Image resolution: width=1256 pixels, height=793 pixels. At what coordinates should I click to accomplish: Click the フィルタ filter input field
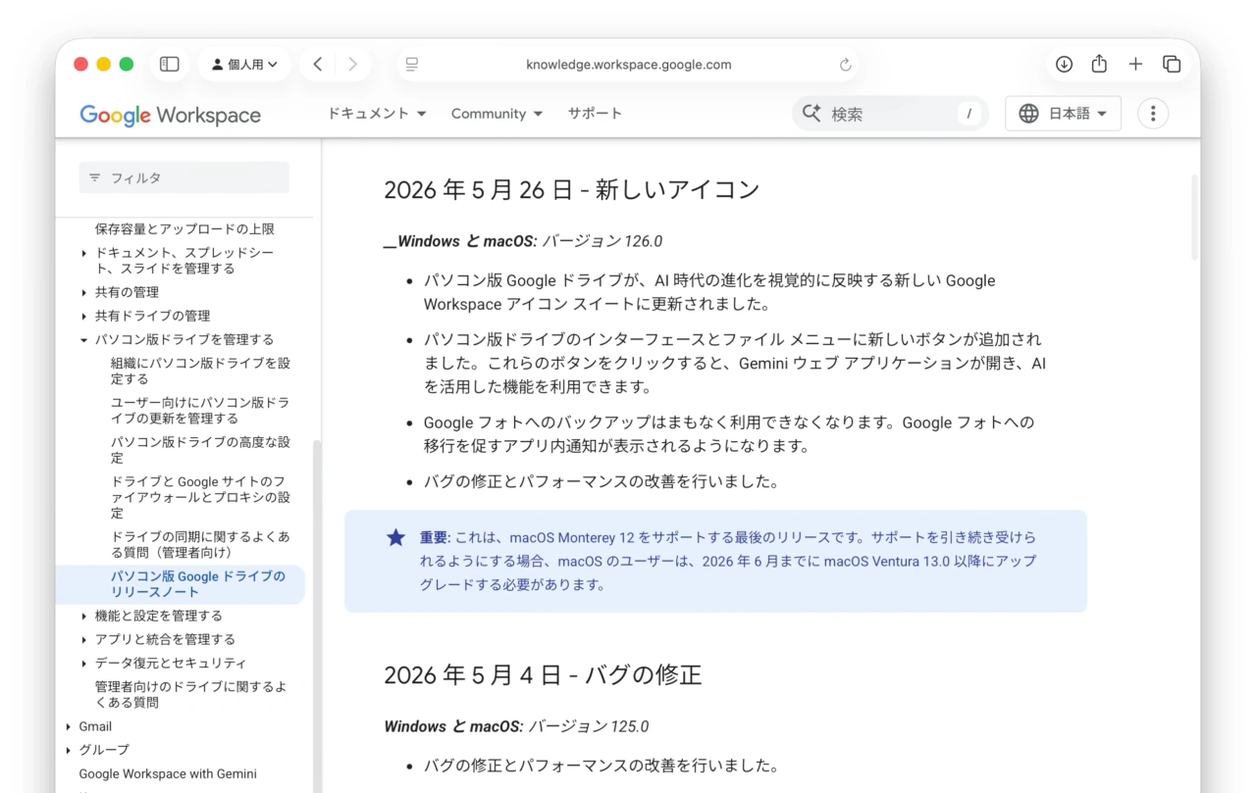point(184,177)
